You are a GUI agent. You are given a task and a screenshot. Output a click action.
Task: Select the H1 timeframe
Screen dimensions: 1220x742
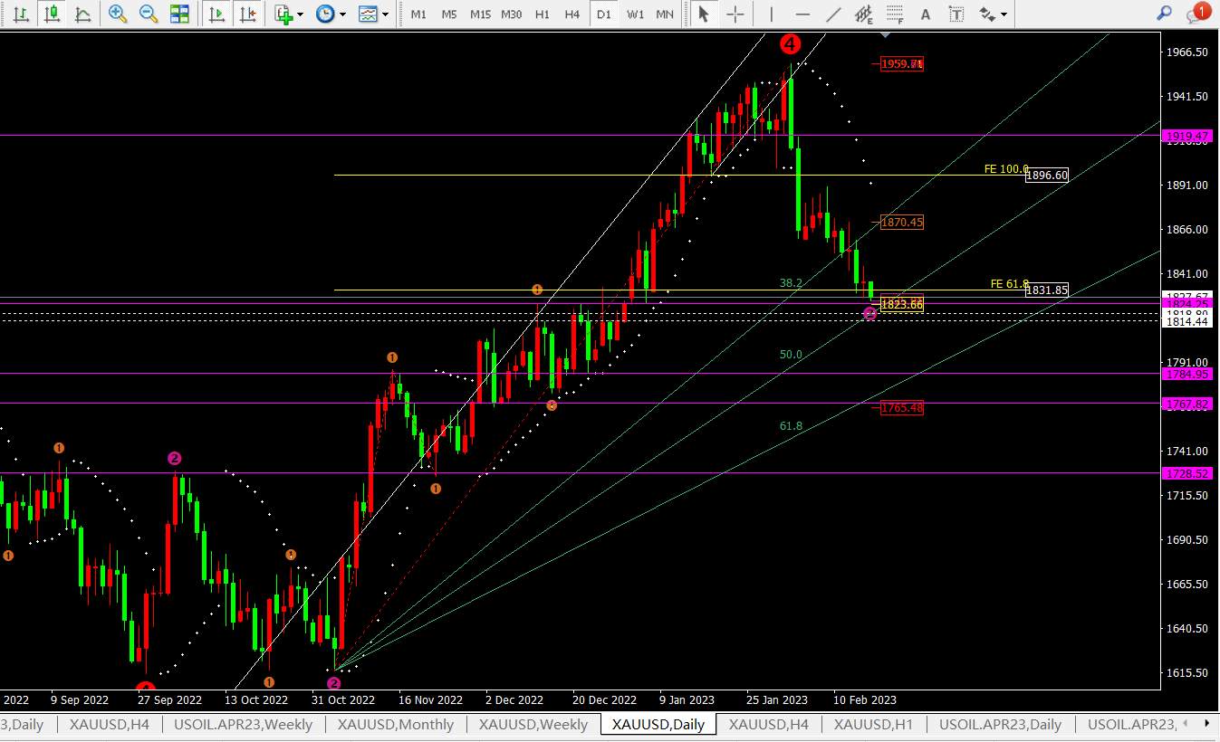pos(542,14)
